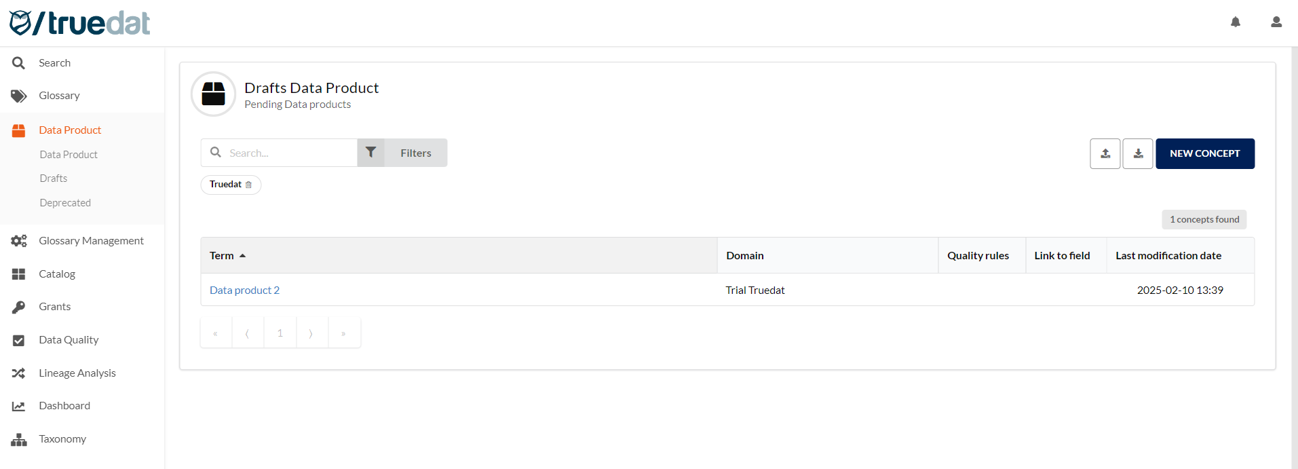Collapse the Data Product sidebar section
Viewport: 1298px width, 469px height.
pyautogui.click(x=70, y=130)
